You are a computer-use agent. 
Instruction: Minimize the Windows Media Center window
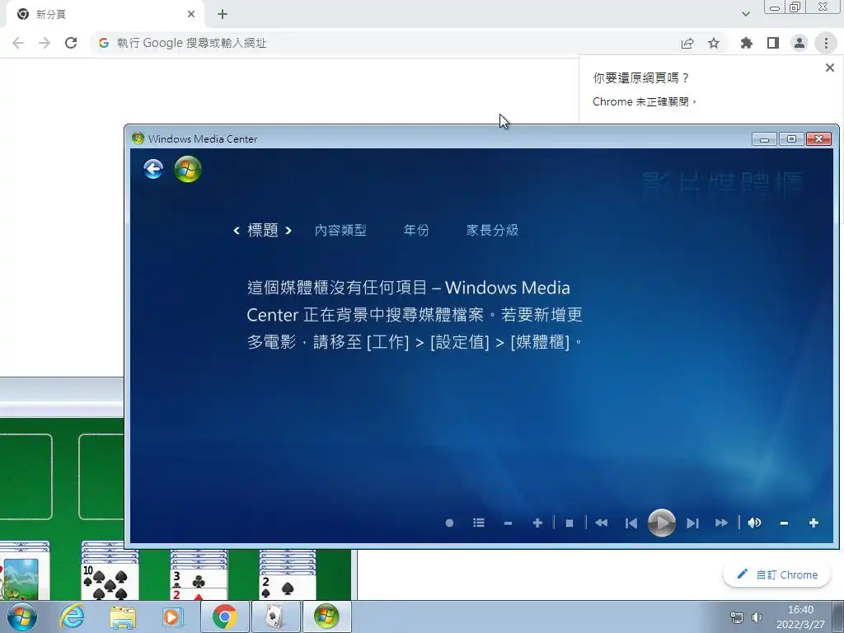click(764, 138)
